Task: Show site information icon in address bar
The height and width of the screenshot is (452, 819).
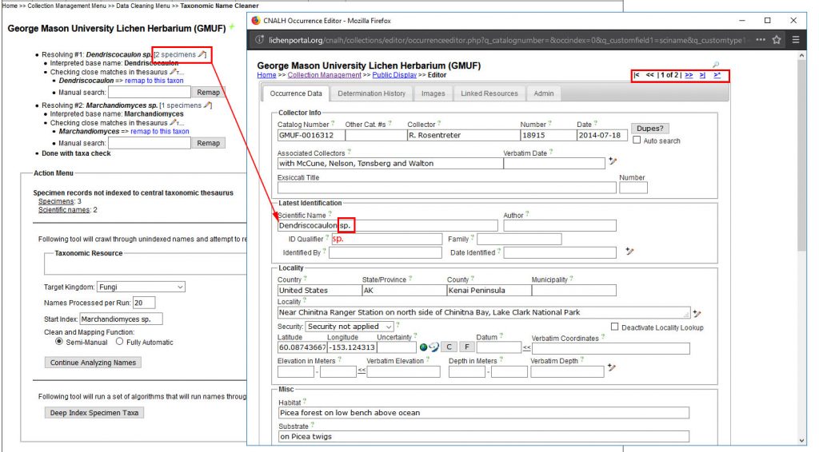Action: pos(259,40)
